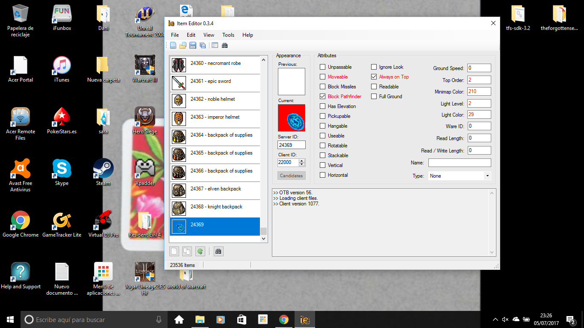Select the row 24367 - elven backpack
Image resolution: width=584 pixels, height=328 pixels.
pos(215,190)
